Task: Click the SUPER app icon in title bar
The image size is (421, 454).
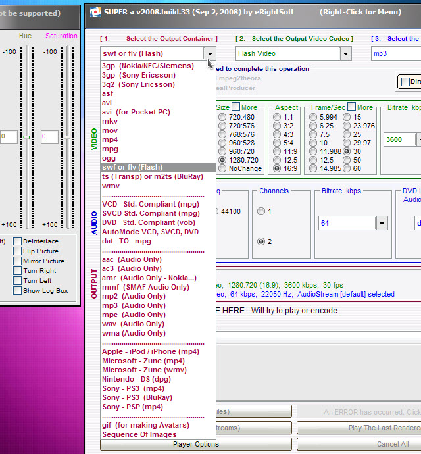Action: tap(95, 12)
